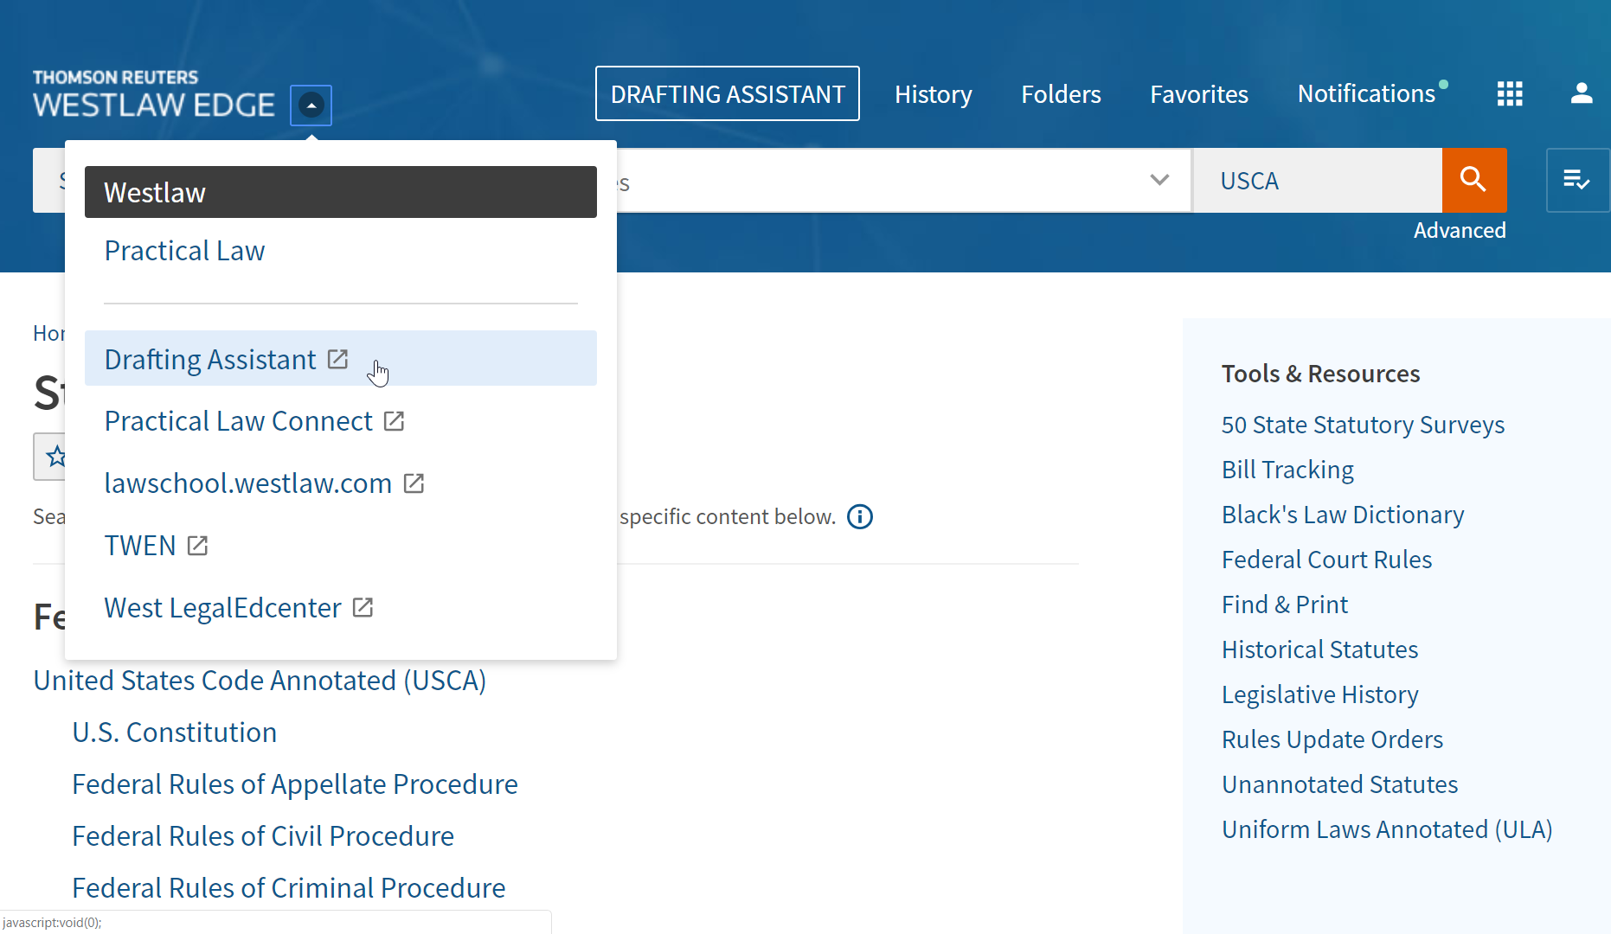
Task: Open Federal Rules of Criminal Procedure
Action: coord(289,888)
